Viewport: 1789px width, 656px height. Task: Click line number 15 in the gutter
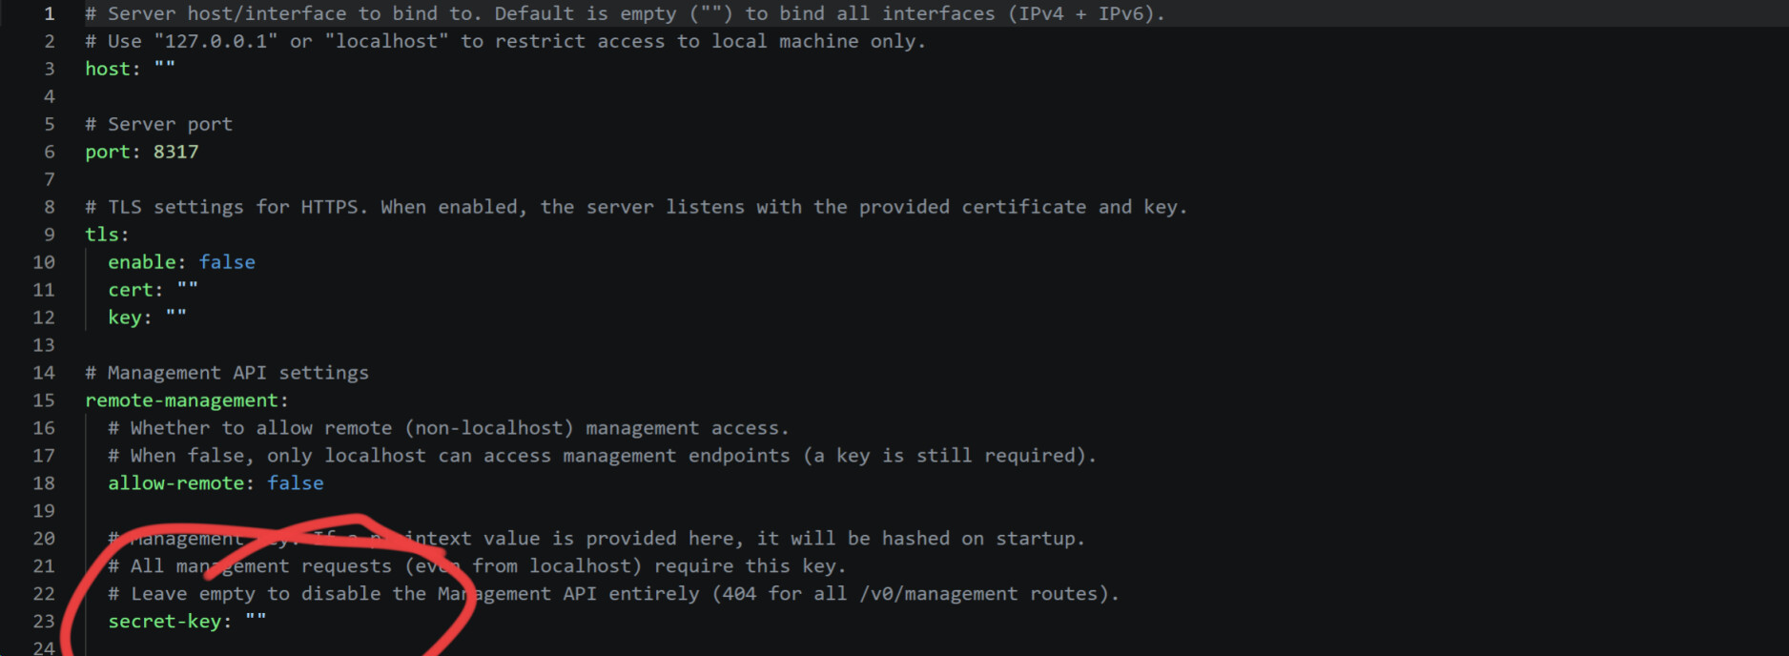click(44, 400)
